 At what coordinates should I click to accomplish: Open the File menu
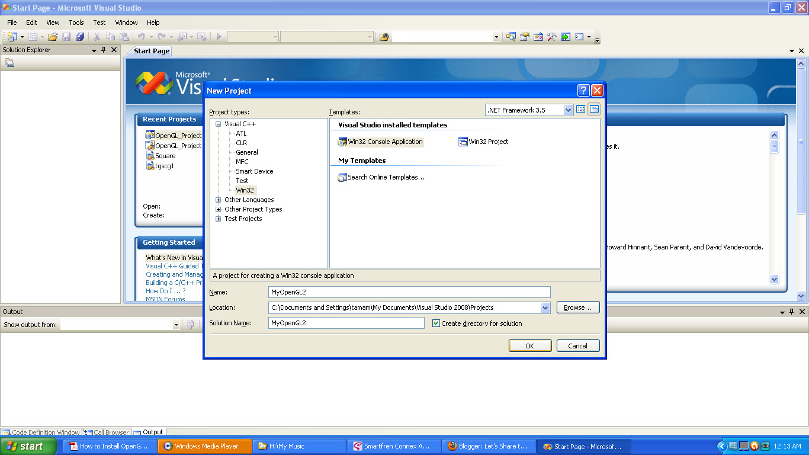tap(12, 23)
